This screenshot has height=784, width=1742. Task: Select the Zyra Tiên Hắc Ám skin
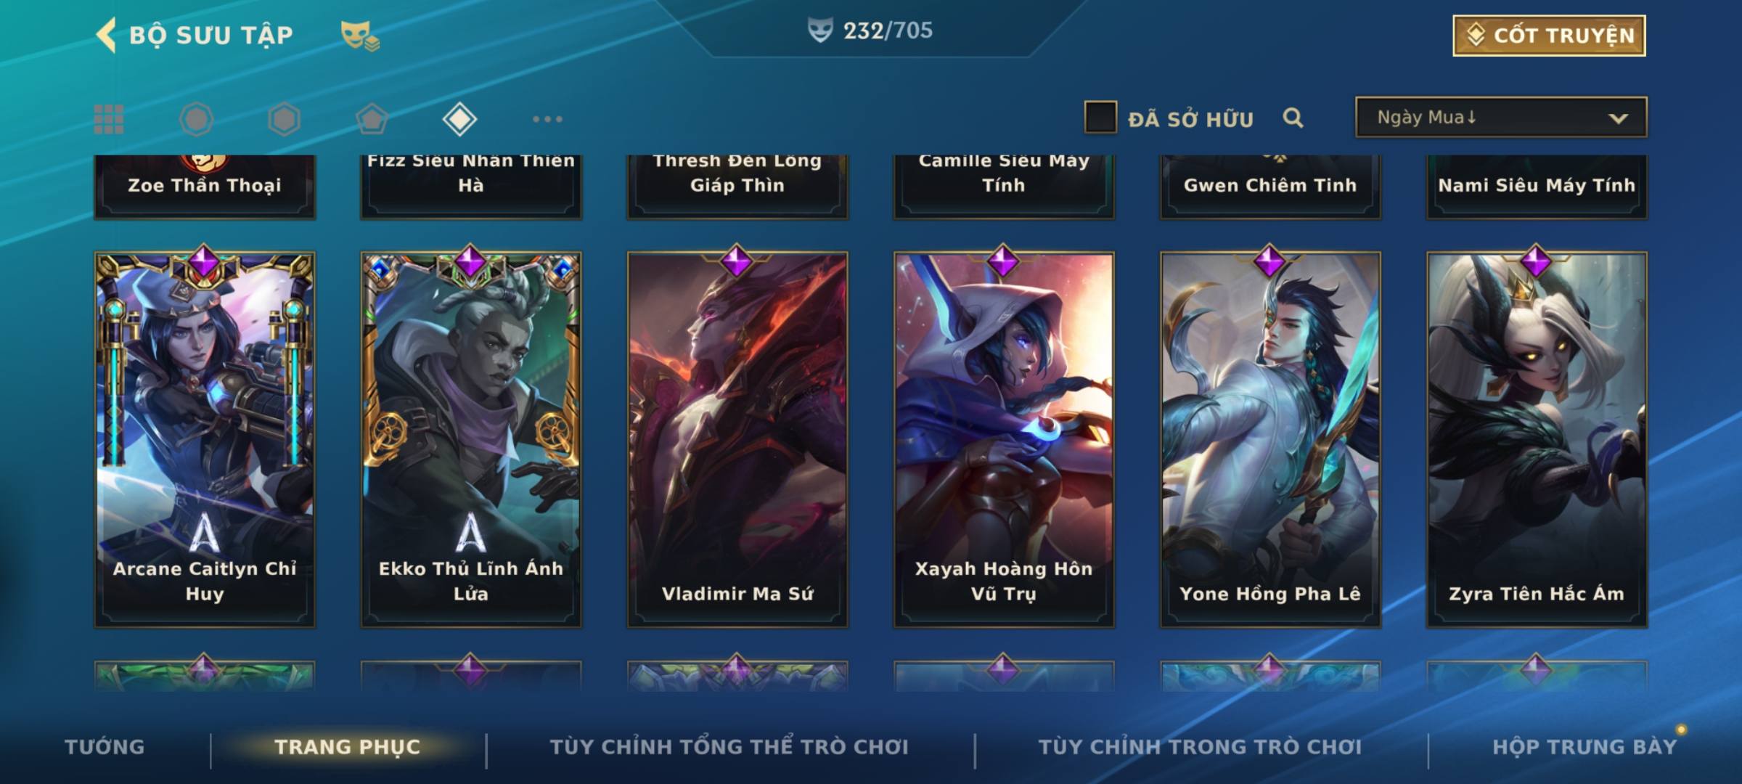(1537, 439)
